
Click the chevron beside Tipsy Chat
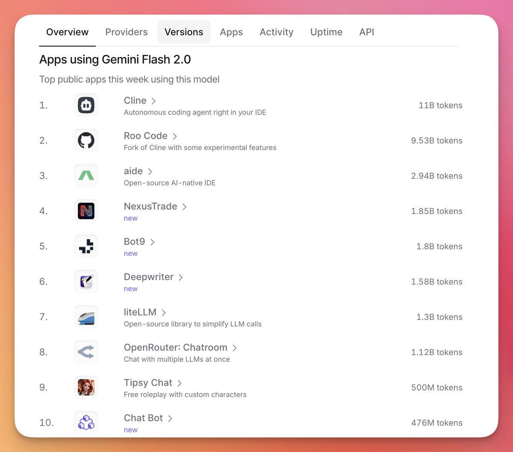[x=179, y=383]
